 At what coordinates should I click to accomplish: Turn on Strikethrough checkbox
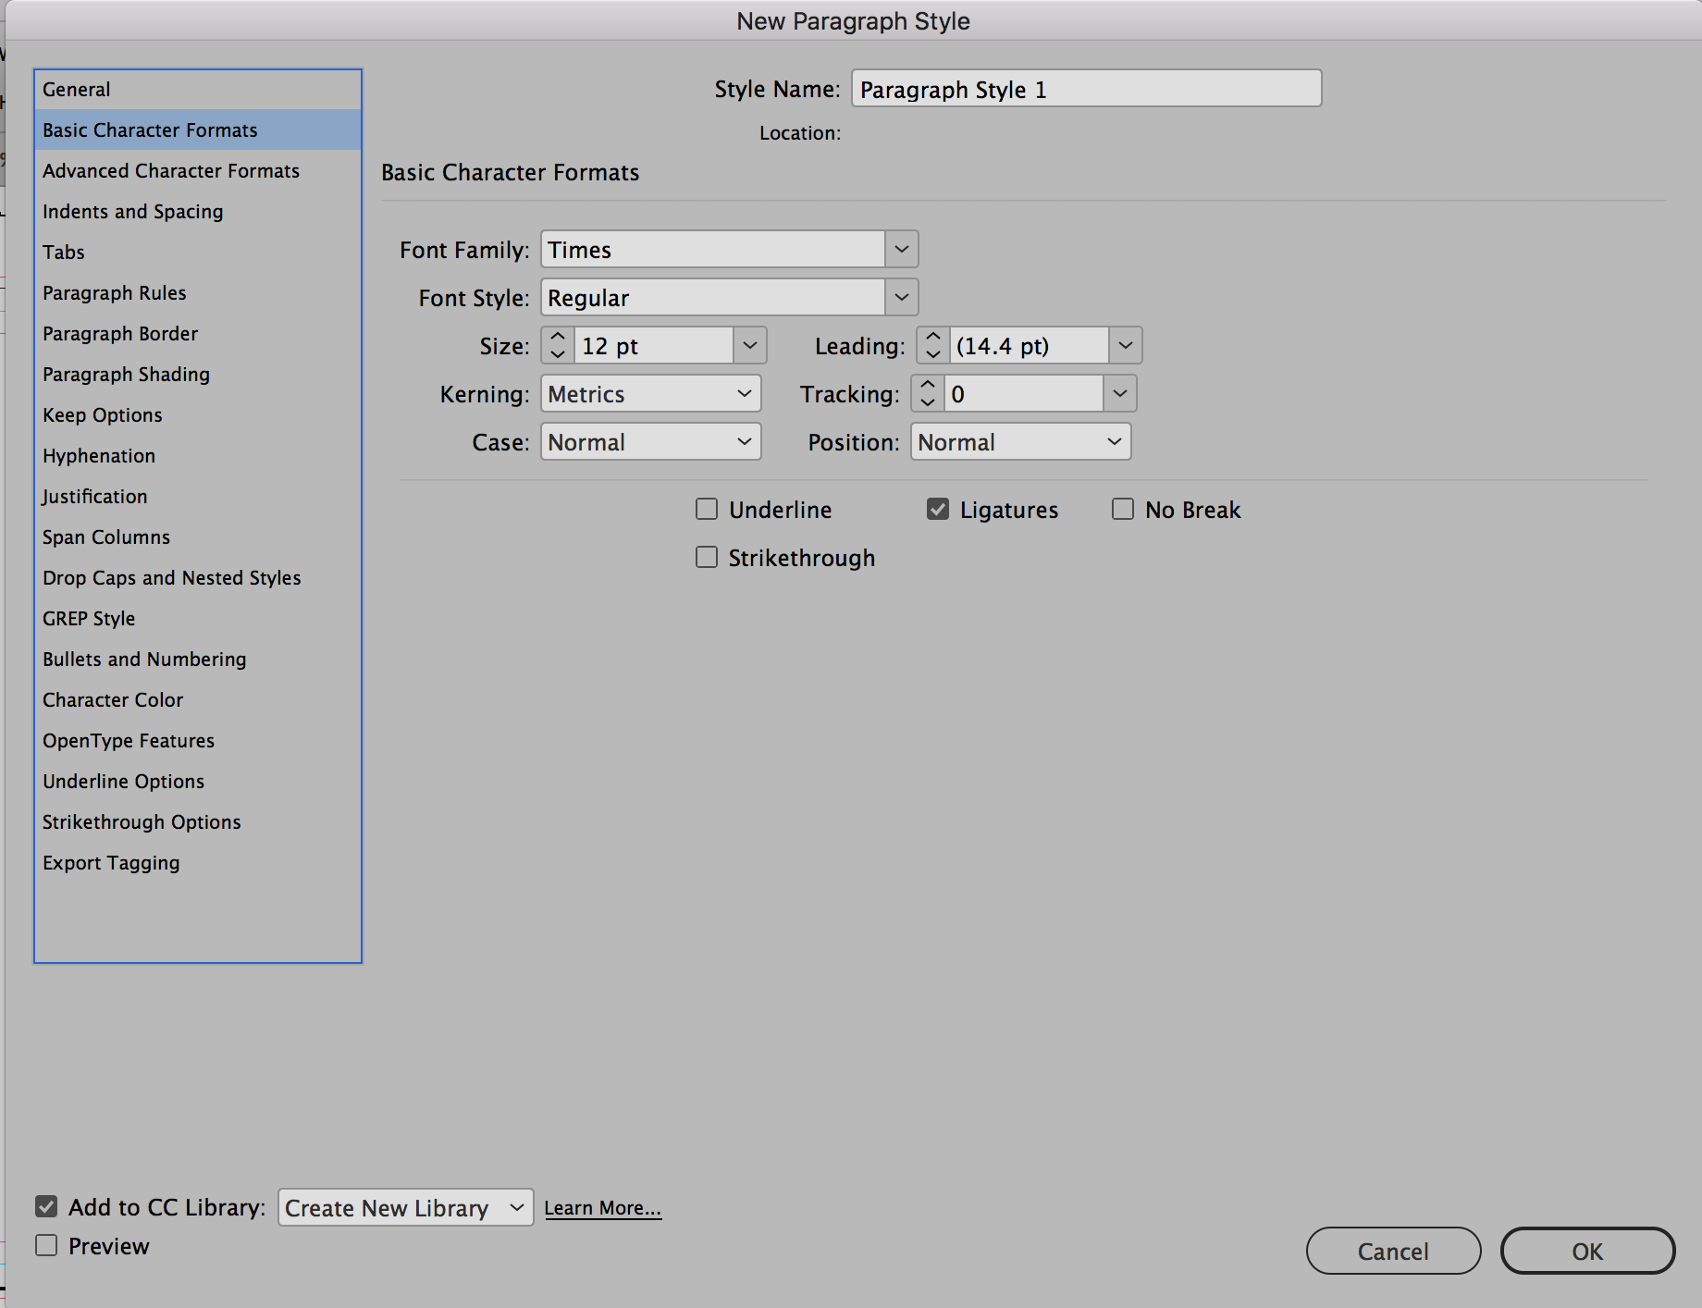[x=707, y=558]
